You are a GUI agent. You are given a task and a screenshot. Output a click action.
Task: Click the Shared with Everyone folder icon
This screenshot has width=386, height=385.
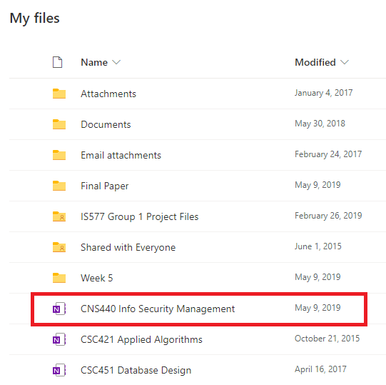(59, 247)
